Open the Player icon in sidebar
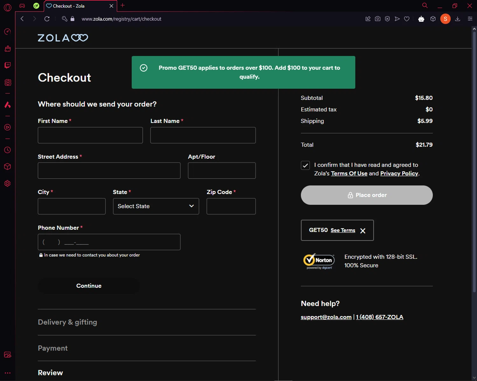This screenshot has height=381, width=477. [x=7, y=127]
